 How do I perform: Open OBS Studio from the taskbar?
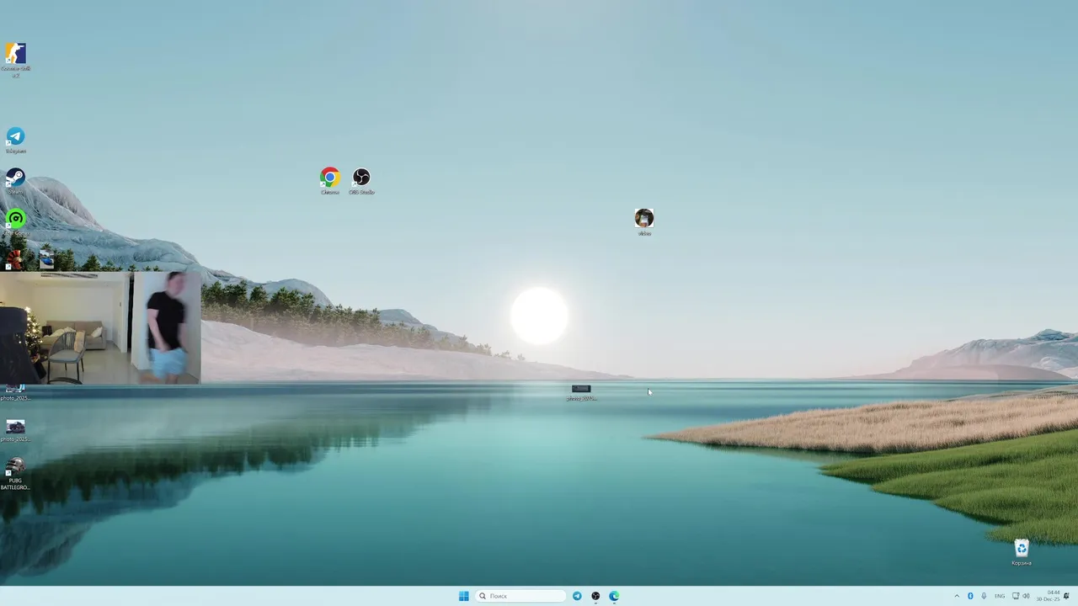pyautogui.click(x=595, y=596)
